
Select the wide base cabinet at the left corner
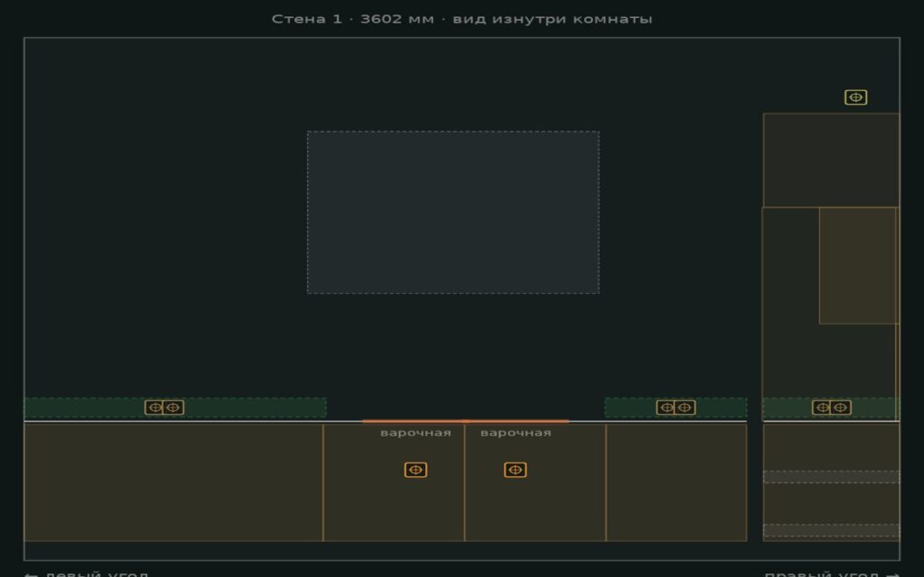[x=173, y=482]
